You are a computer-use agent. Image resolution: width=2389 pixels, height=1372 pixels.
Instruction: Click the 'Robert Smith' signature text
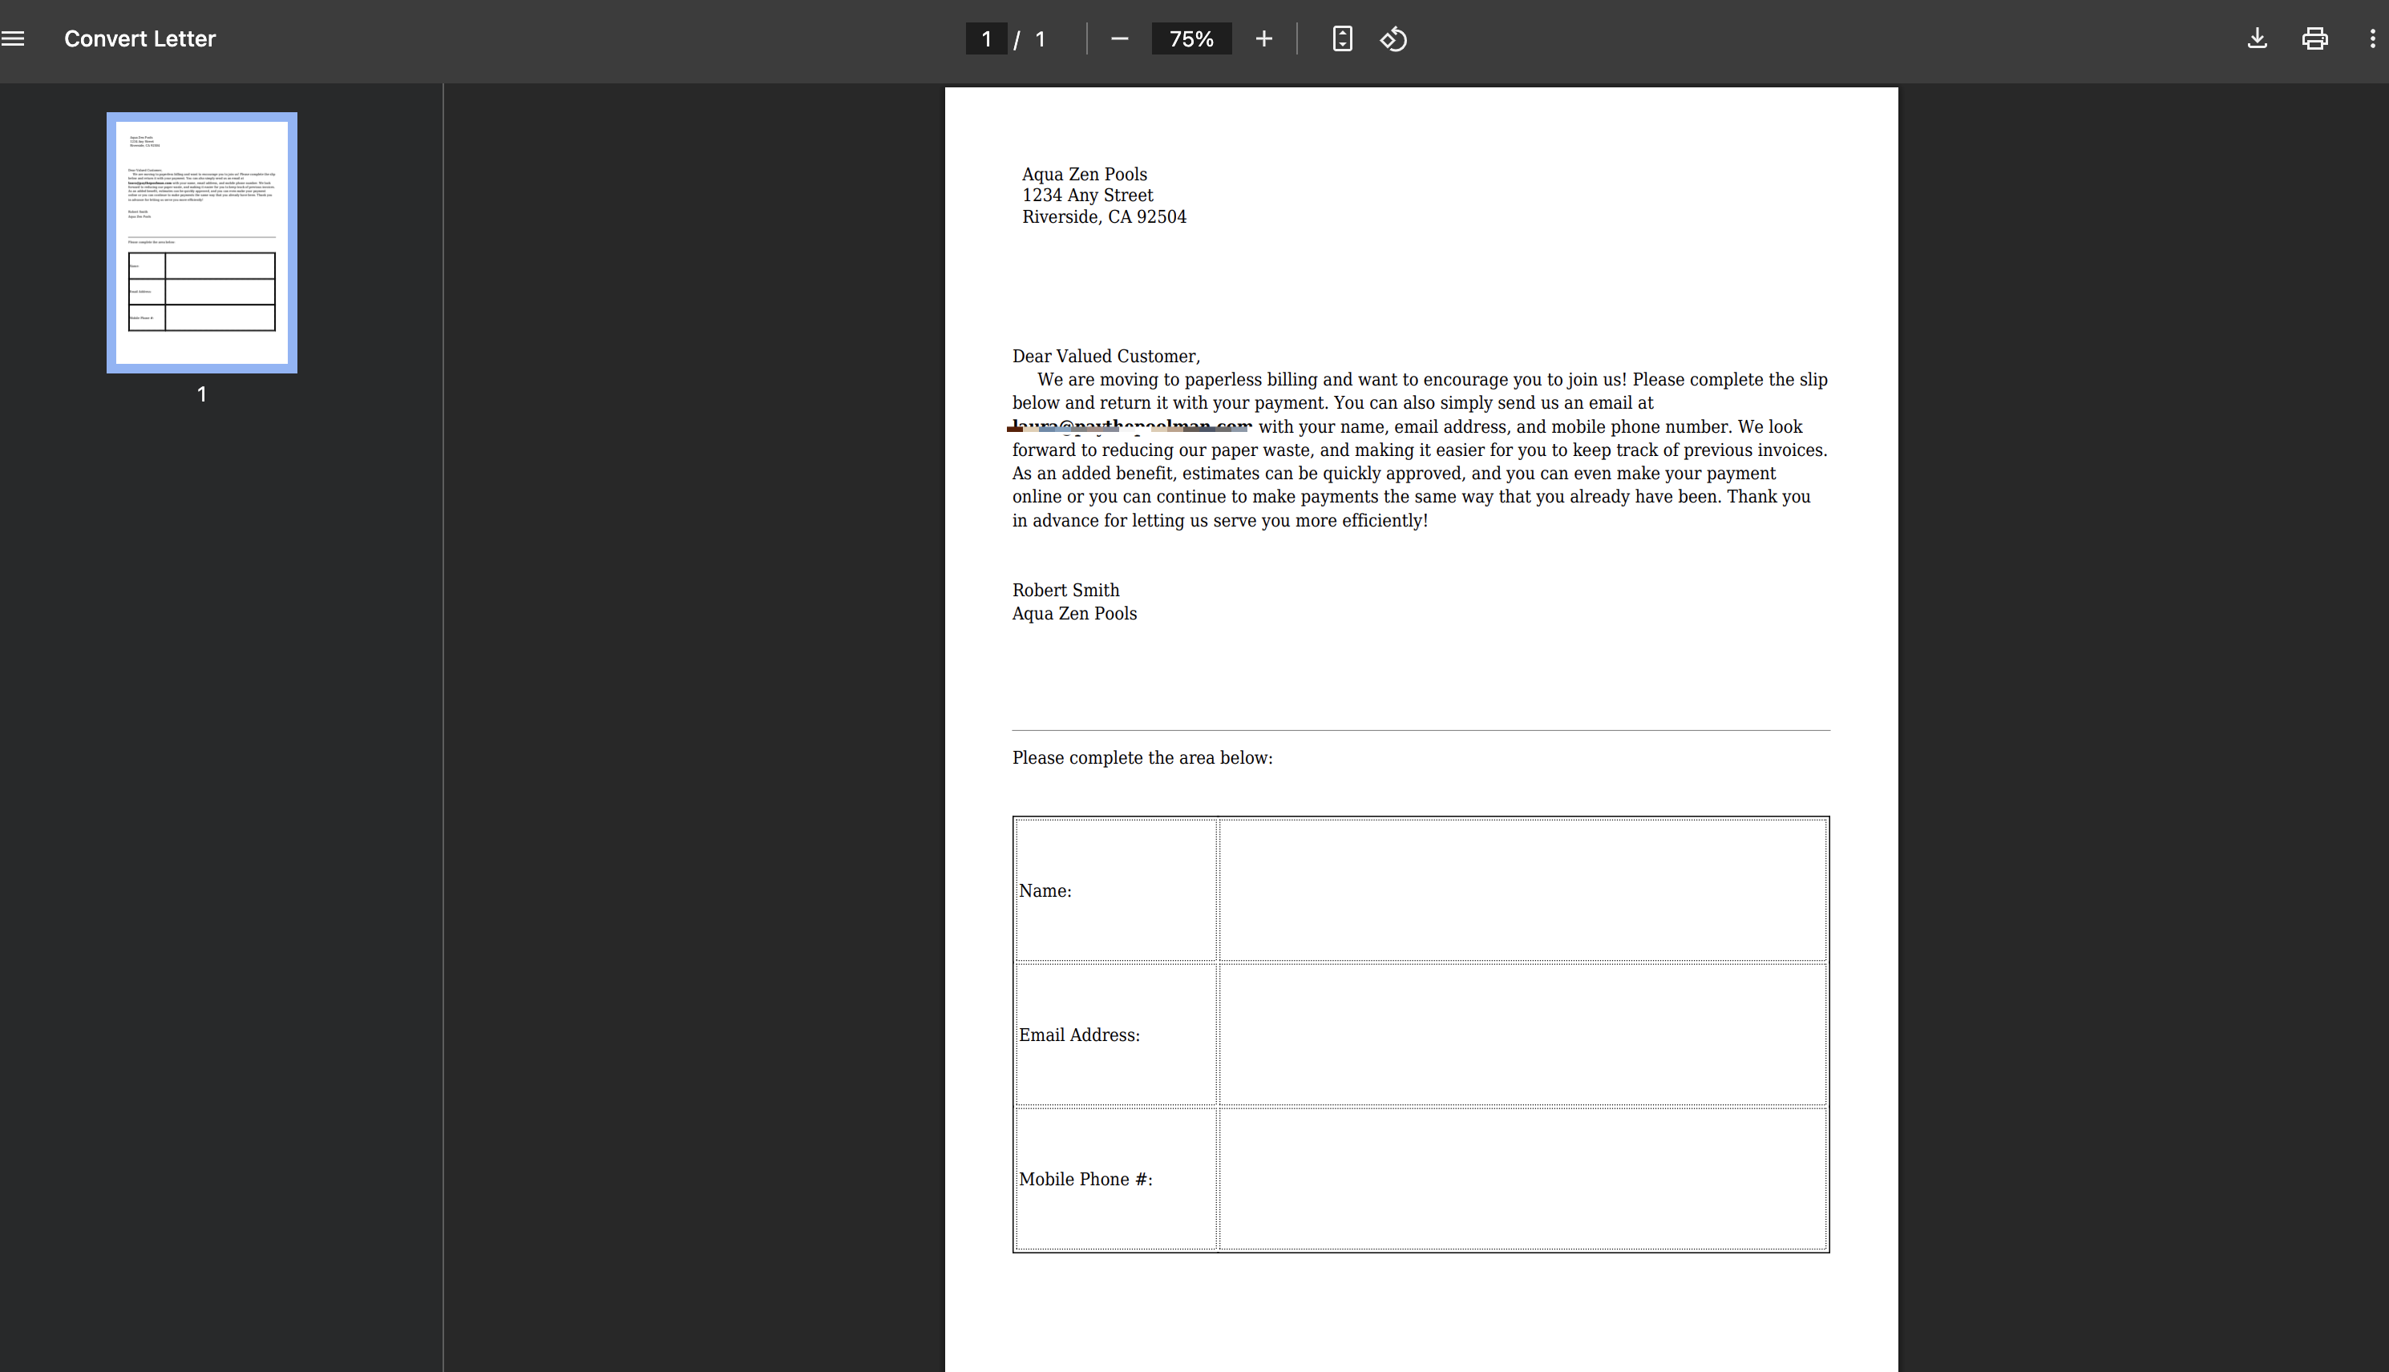click(1065, 590)
